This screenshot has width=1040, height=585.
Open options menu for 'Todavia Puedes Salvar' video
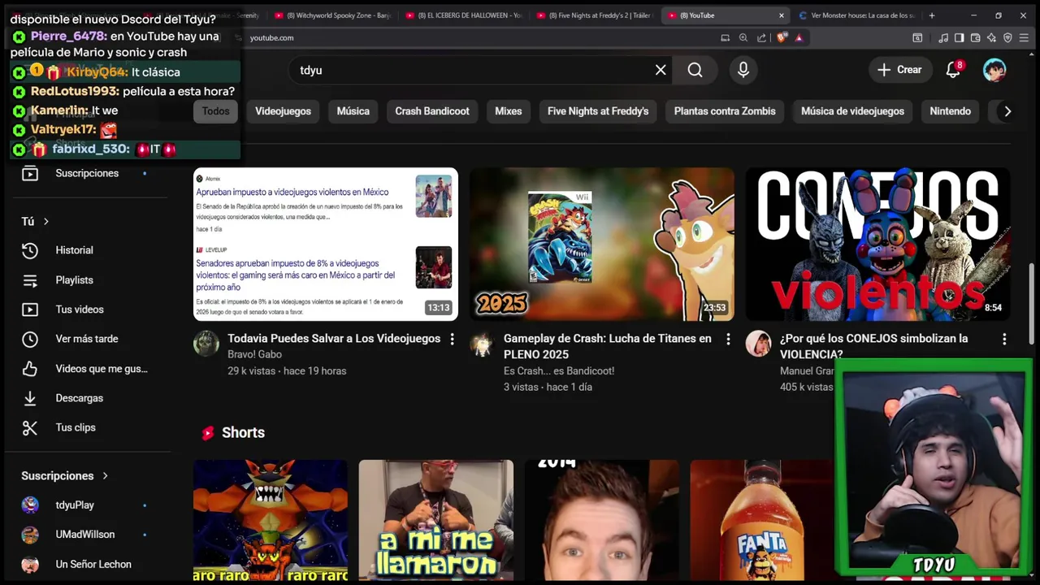click(x=452, y=339)
